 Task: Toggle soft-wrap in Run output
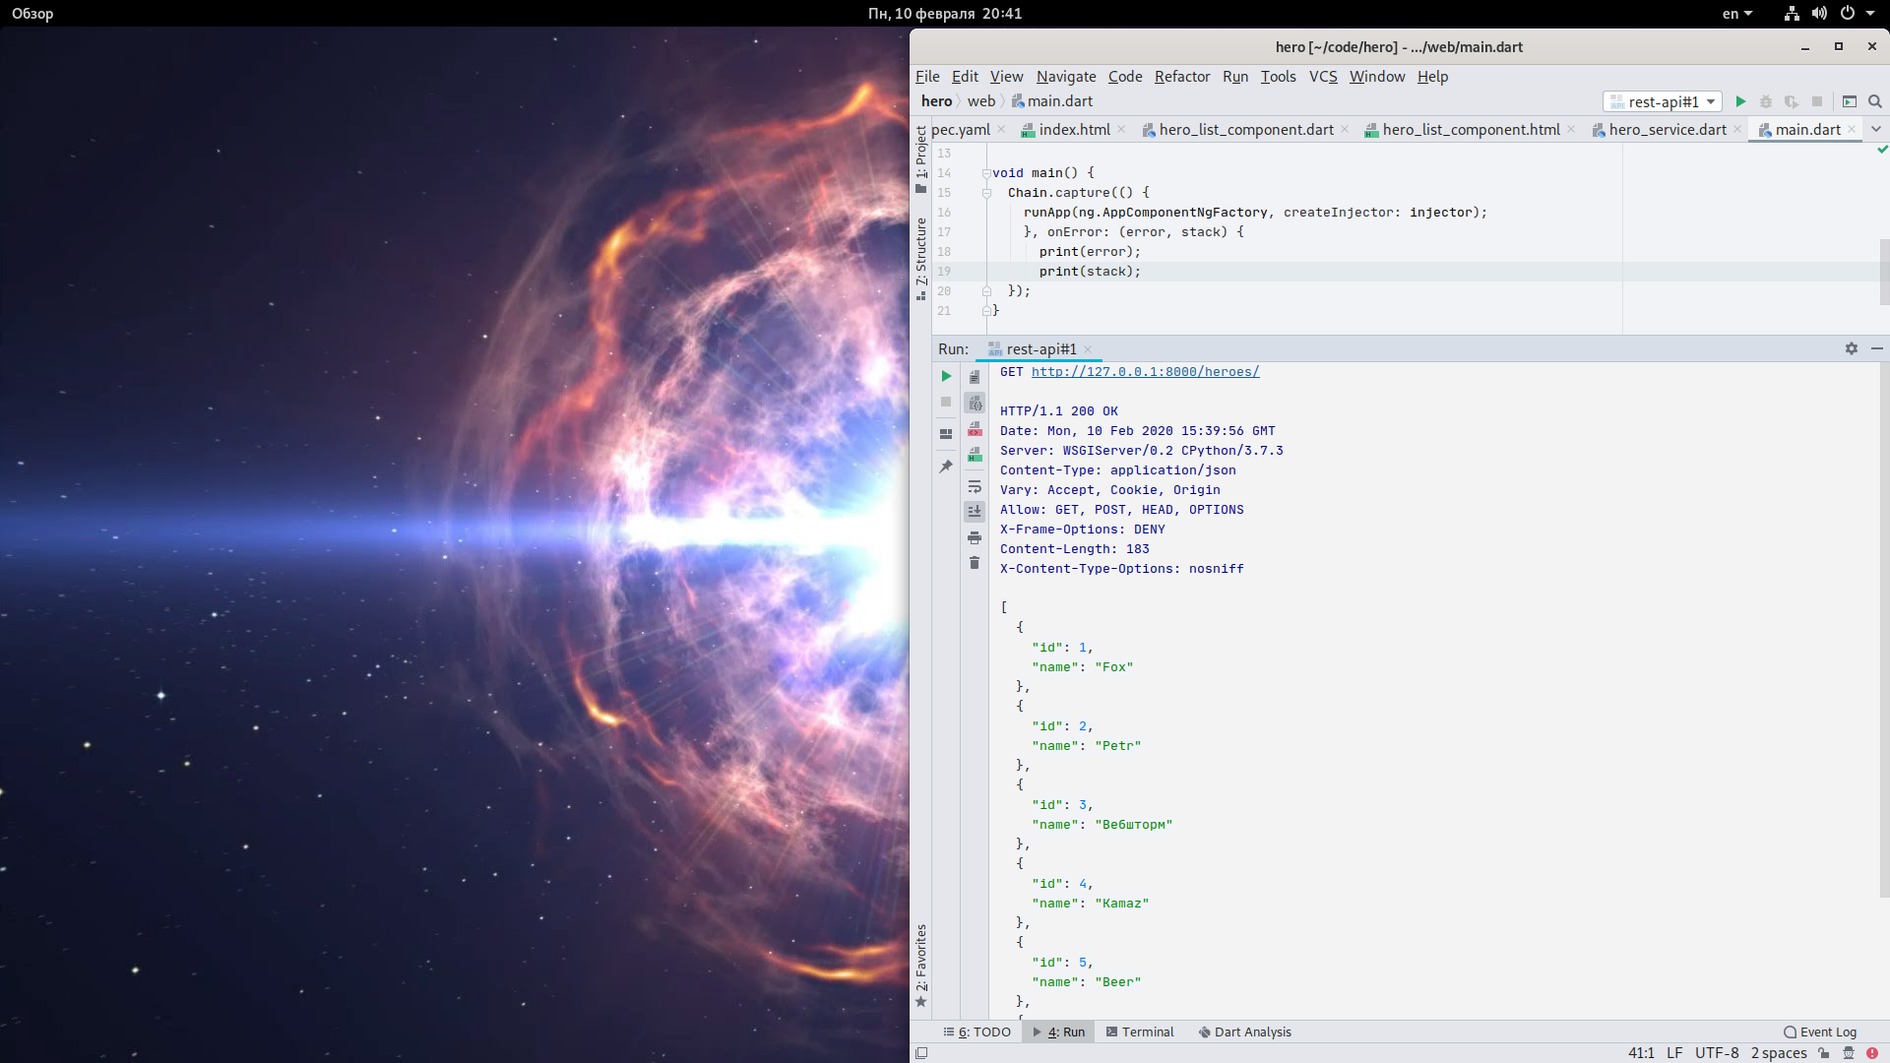pyautogui.click(x=975, y=487)
